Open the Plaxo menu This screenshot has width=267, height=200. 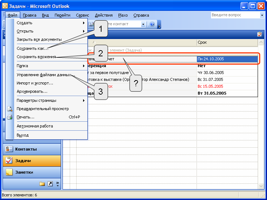[123, 15]
